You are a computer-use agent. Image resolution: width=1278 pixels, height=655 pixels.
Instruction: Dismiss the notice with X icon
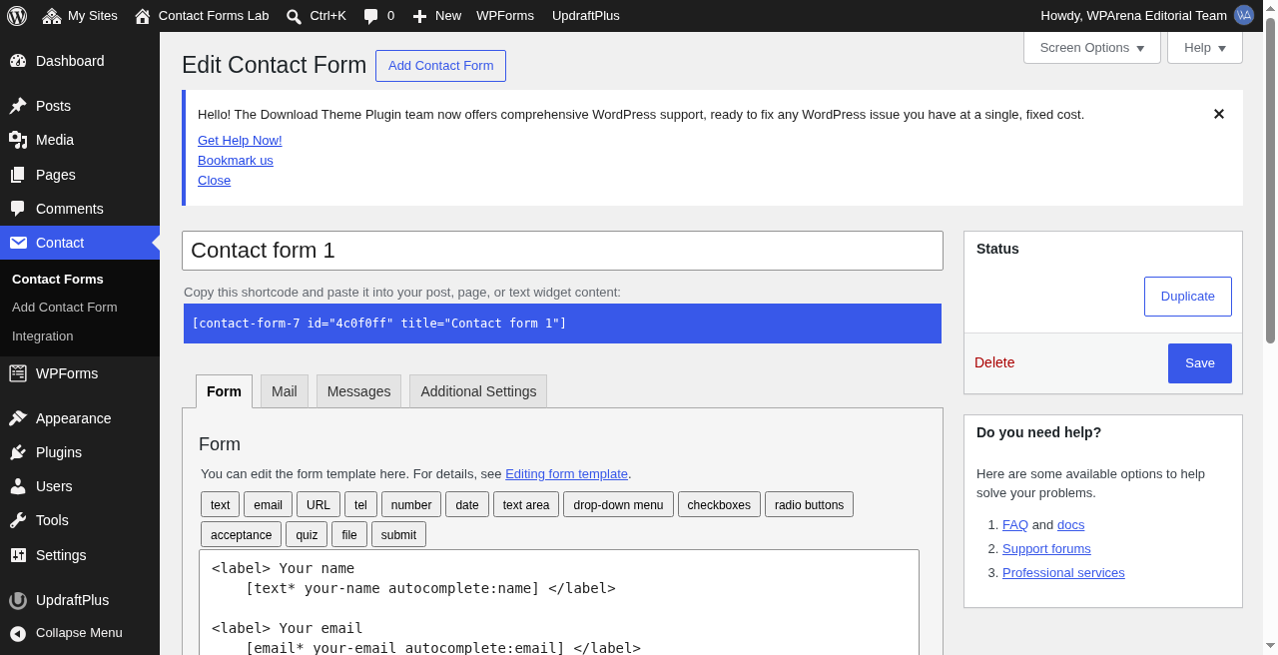click(x=1219, y=114)
